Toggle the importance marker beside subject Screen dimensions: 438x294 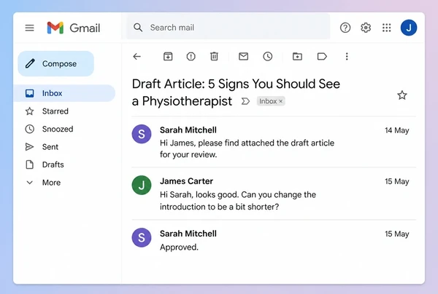pyautogui.click(x=245, y=101)
